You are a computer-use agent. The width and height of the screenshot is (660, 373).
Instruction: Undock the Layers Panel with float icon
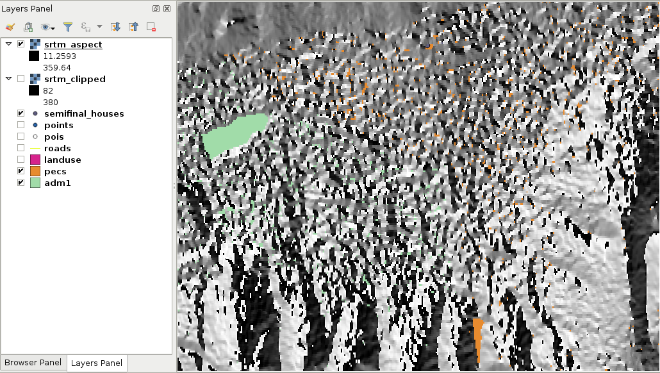click(x=156, y=8)
